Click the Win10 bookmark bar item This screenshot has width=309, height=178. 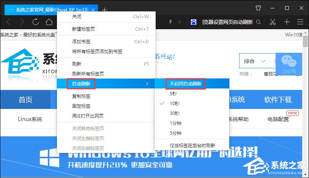point(293,35)
